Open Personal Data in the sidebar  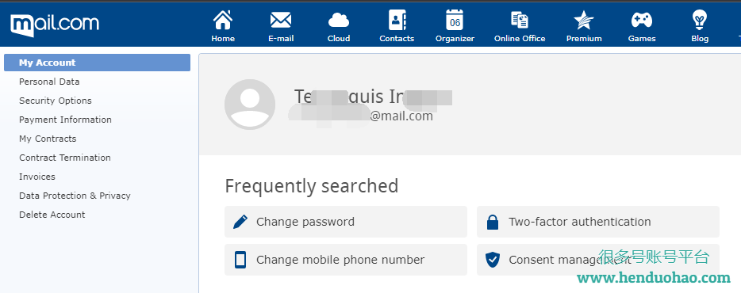tap(49, 82)
